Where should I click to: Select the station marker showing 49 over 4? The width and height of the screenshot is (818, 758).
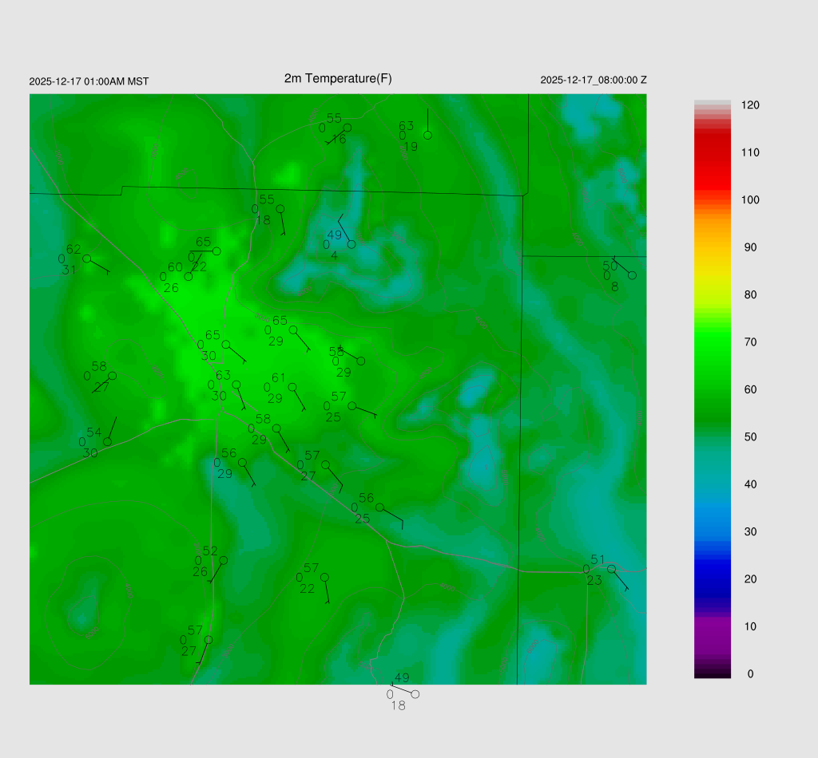point(351,244)
